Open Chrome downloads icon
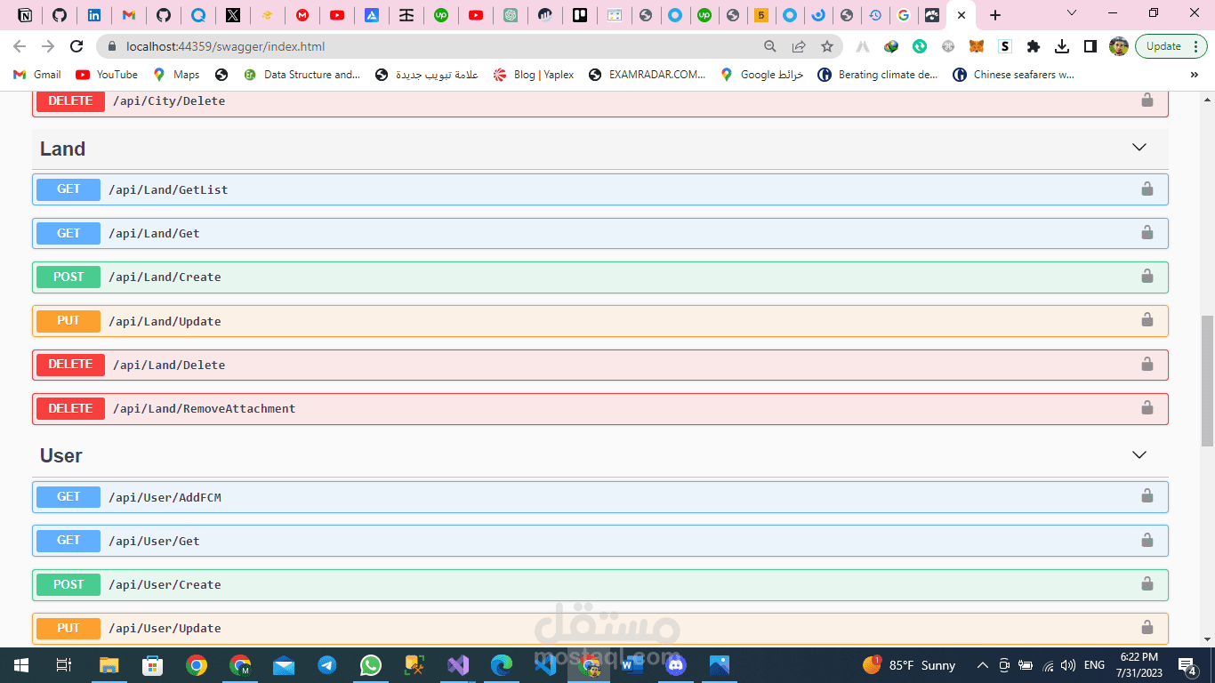The height and width of the screenshot is (683, 1215). tap(1061, 46)
